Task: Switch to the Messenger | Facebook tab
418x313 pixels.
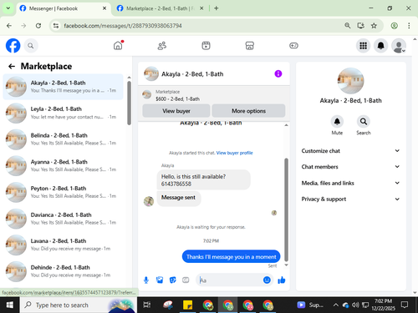Action: tap(63, 8)
